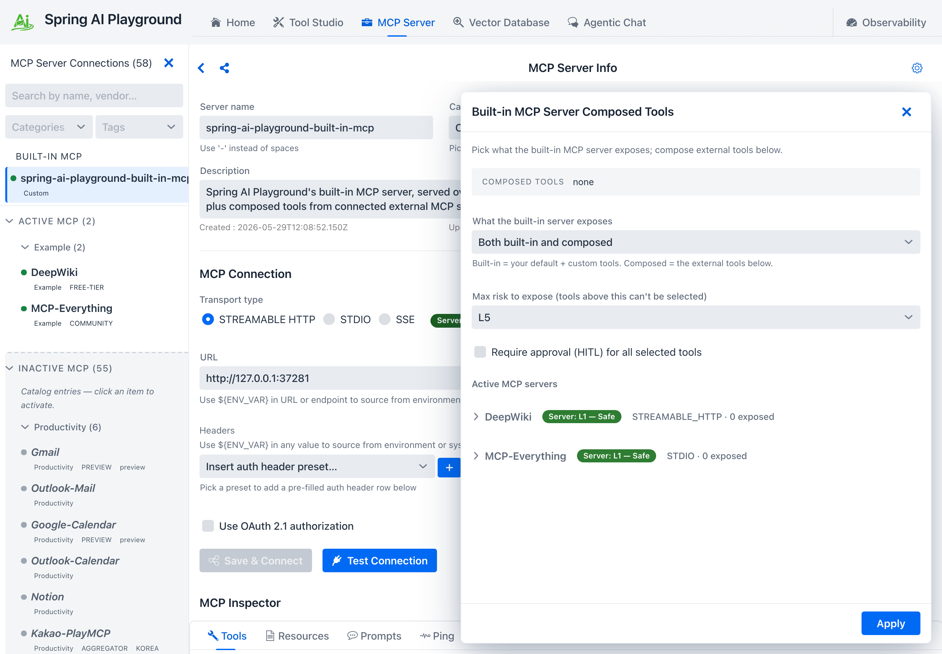Click the plus add header button
The height and width of the screenshot is (654, 942).
pyautogui.click(x=449, y=467)
